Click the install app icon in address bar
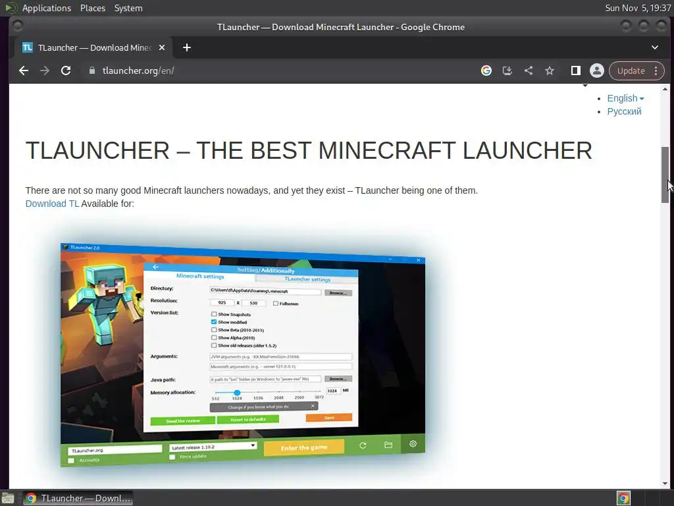674x506 pixels. click(507, 70)
